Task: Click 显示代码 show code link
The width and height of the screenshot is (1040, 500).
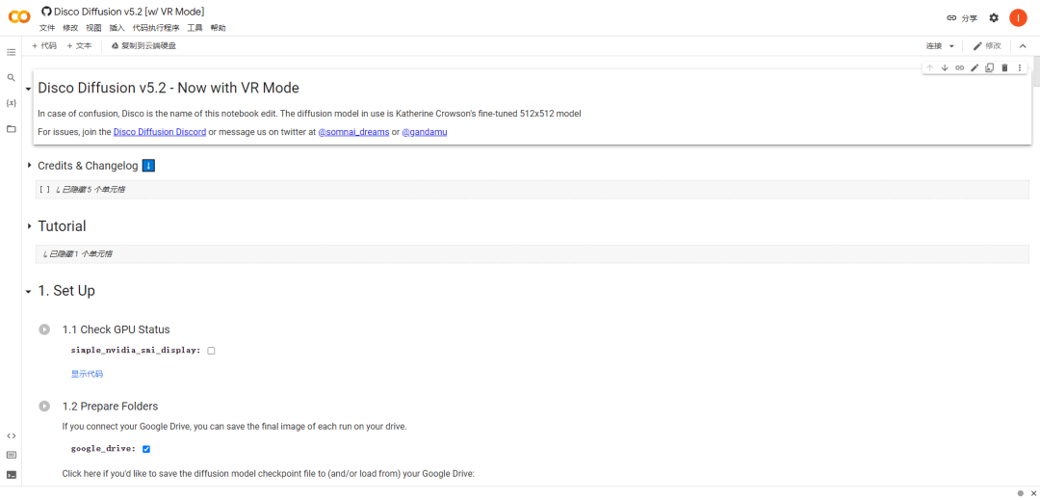Action: point(87,374)
